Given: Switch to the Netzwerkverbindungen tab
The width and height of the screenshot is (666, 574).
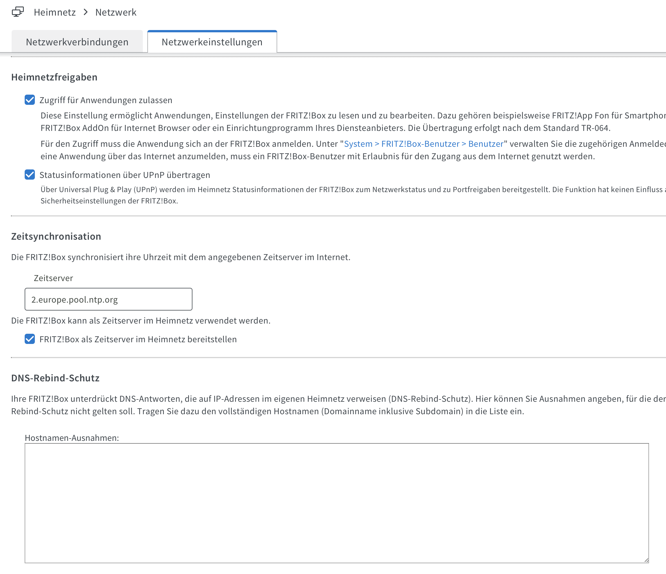Looking at the screenshot, I should pyautogui.click(x=77, y=42).
